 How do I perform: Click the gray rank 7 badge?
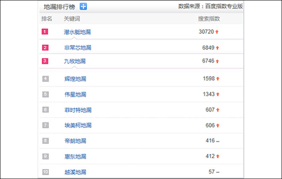point(45,125)
